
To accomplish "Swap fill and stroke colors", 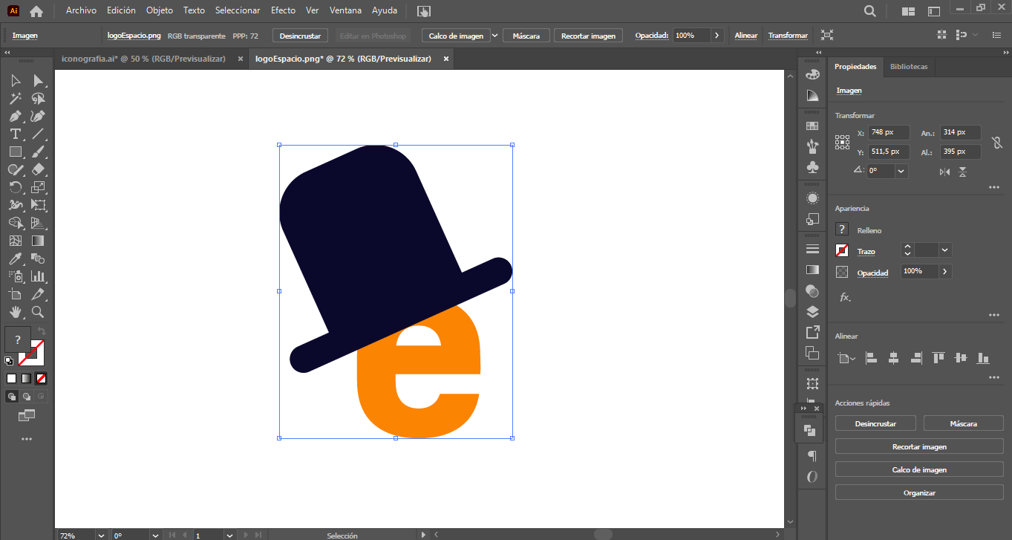I will tap(42, 331).
